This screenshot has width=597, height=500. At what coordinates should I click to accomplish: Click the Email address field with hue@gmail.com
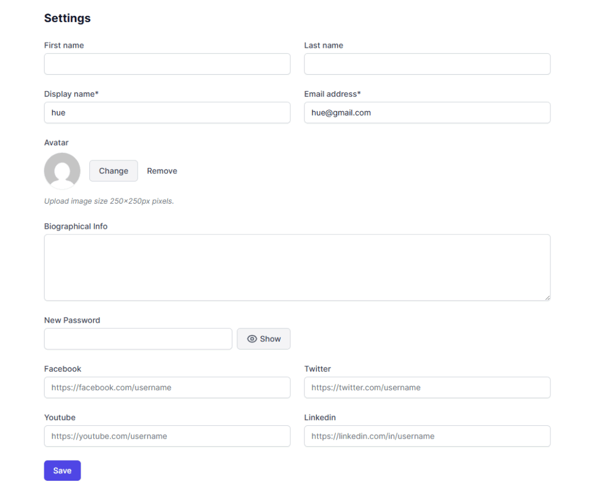[x=427, y=113]
